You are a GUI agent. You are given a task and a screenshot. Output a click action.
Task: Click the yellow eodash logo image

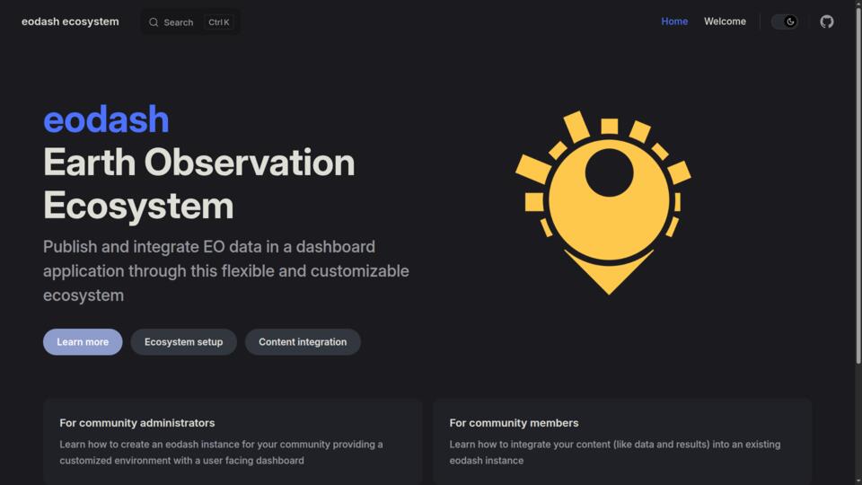[x=603, y=202]
